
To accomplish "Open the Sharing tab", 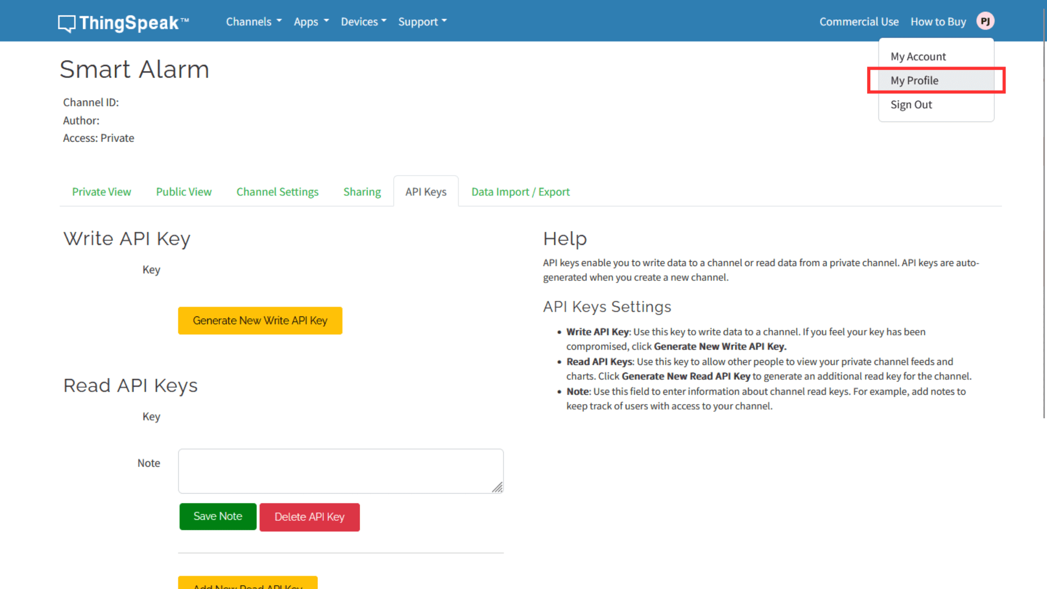I will (x=362, y=192).
